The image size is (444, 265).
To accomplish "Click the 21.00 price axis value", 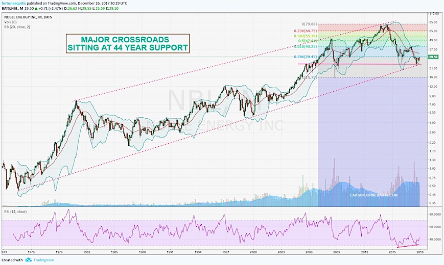I will pos(433,68).
